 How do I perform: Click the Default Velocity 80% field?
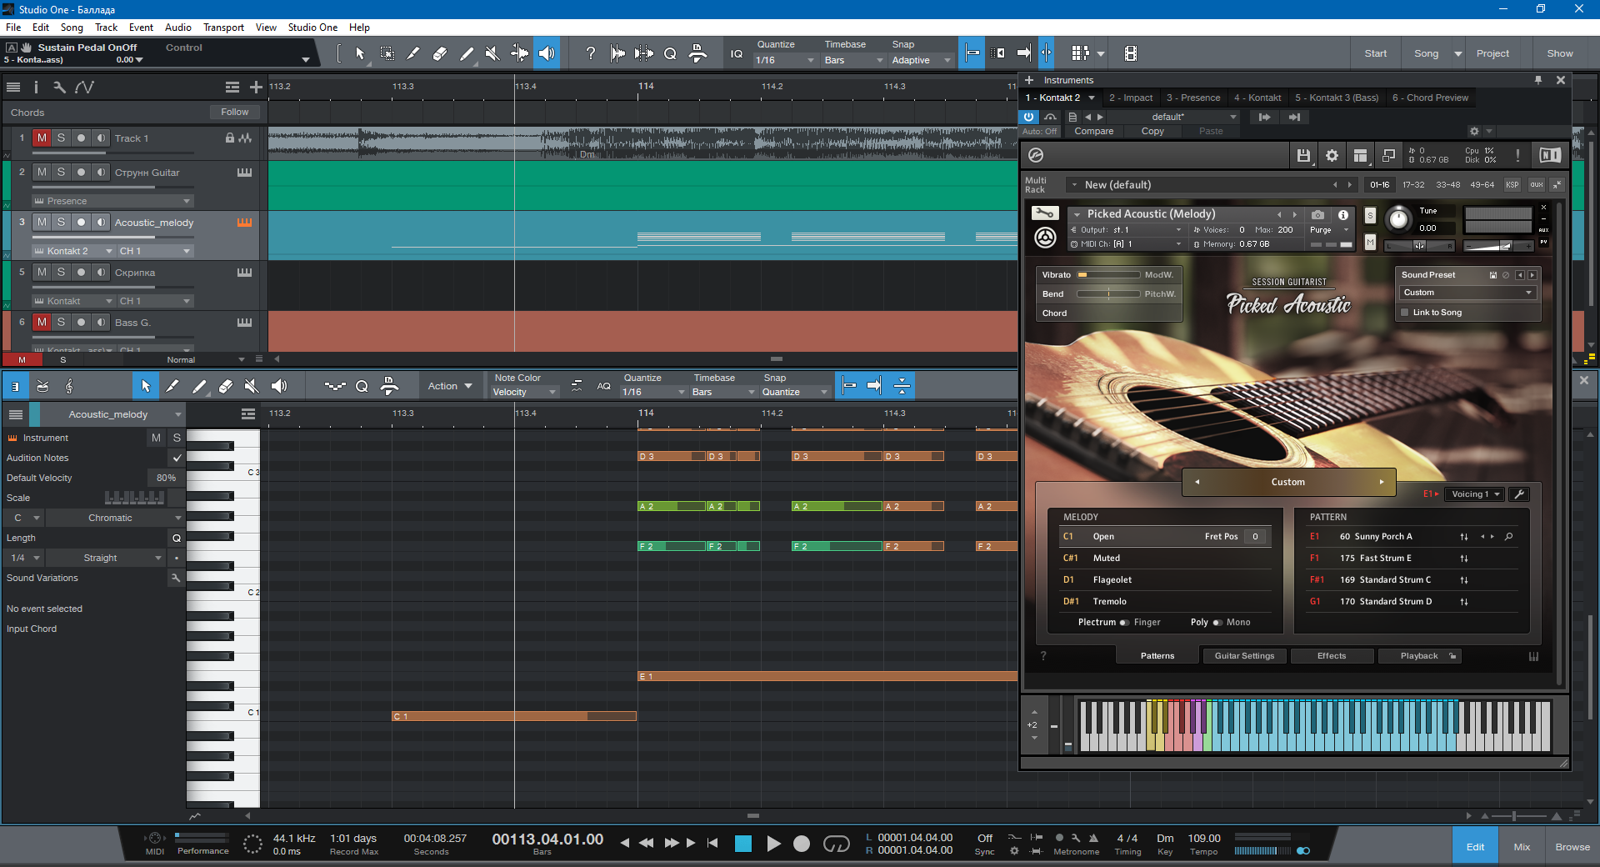point(166,478)
